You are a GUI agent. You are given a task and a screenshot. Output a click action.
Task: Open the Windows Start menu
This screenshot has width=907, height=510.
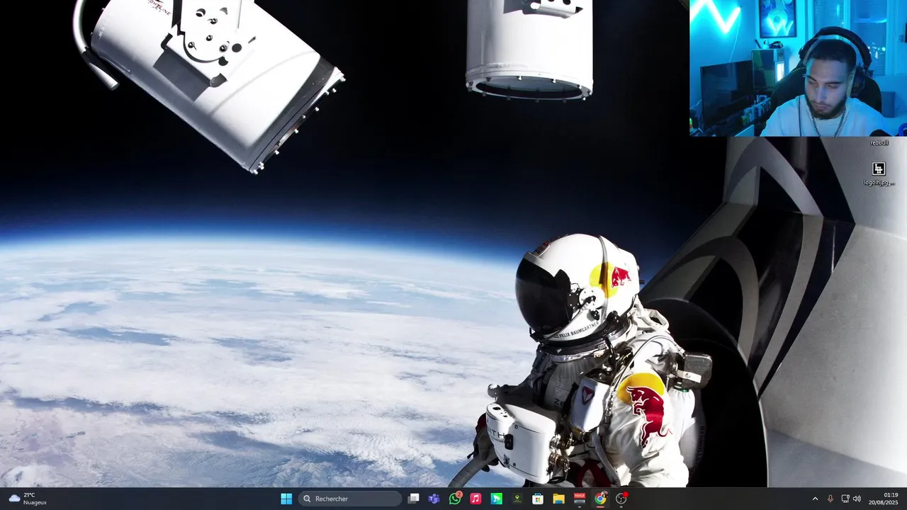pyautogui.click(x=286, y=499)
